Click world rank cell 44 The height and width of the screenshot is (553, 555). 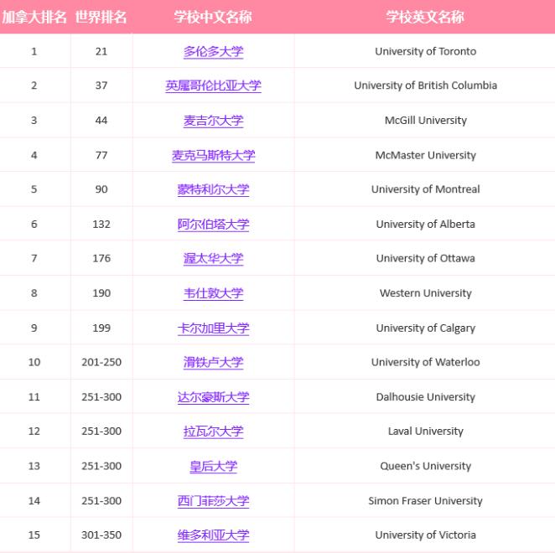click(101, 121)
